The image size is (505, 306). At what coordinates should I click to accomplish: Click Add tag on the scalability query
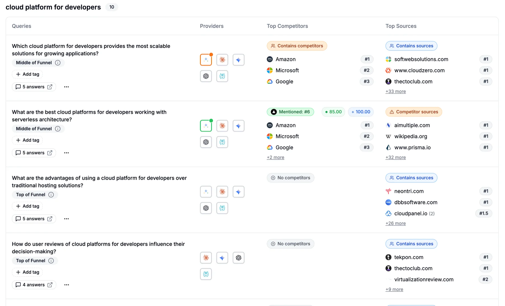27,74
